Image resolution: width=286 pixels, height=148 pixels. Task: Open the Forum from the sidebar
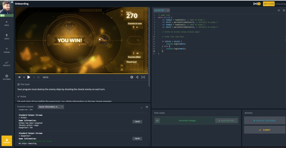pos(6,50)
